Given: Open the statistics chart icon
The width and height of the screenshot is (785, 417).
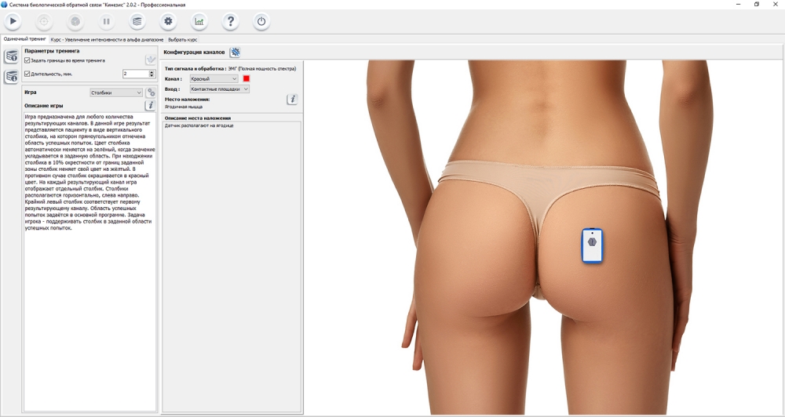Looking at the screenshot, I should coord(199,21).
